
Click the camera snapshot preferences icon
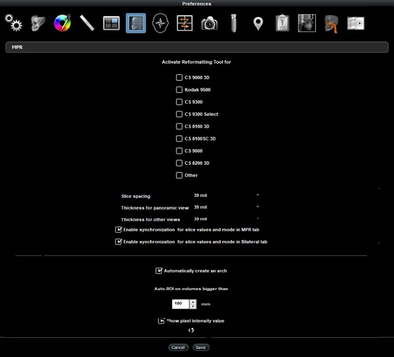210,23
